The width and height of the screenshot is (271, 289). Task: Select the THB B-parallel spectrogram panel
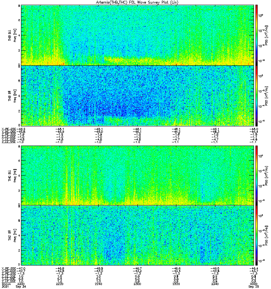pos(138,96)
